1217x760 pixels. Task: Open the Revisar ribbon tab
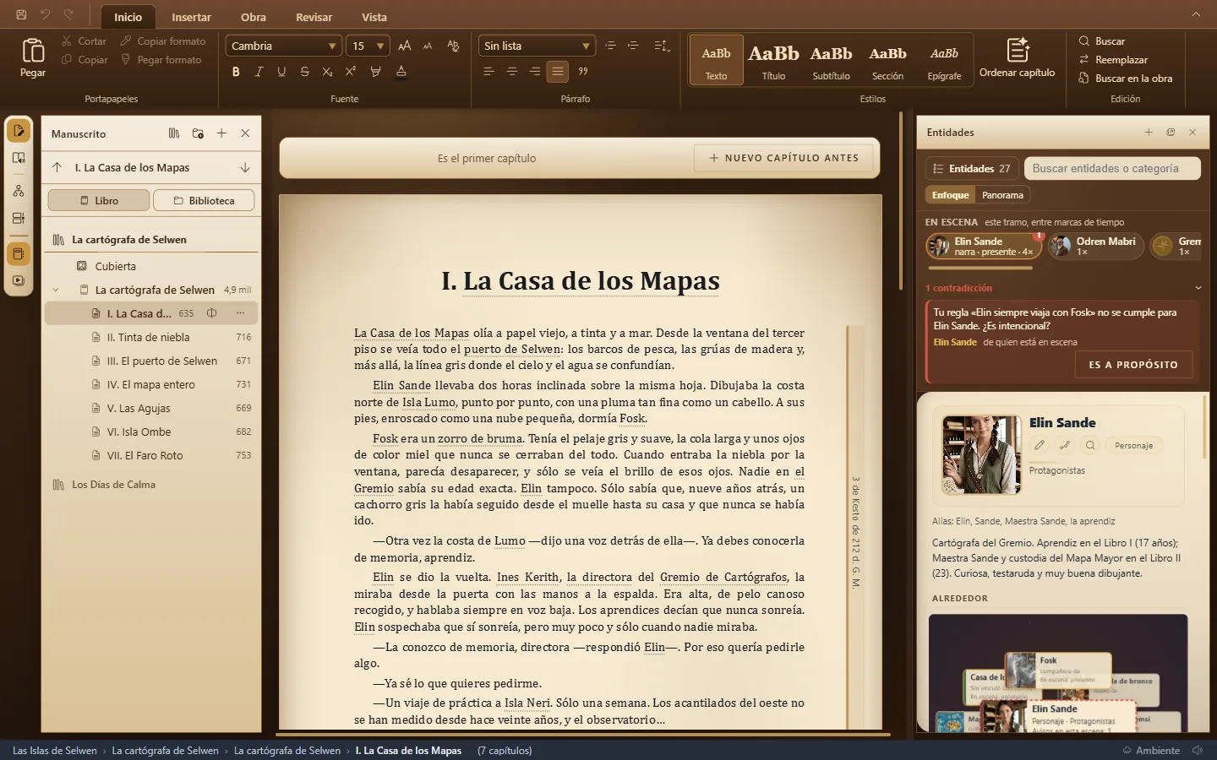[x=314, y=17]
